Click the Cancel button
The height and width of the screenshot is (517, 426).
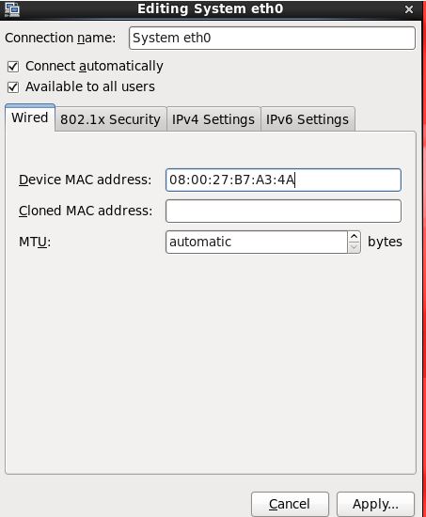point(290,504)
